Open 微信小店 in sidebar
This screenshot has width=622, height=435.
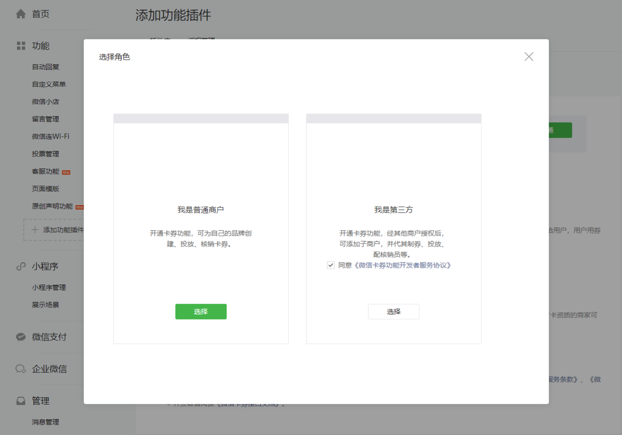coord(46,102)
